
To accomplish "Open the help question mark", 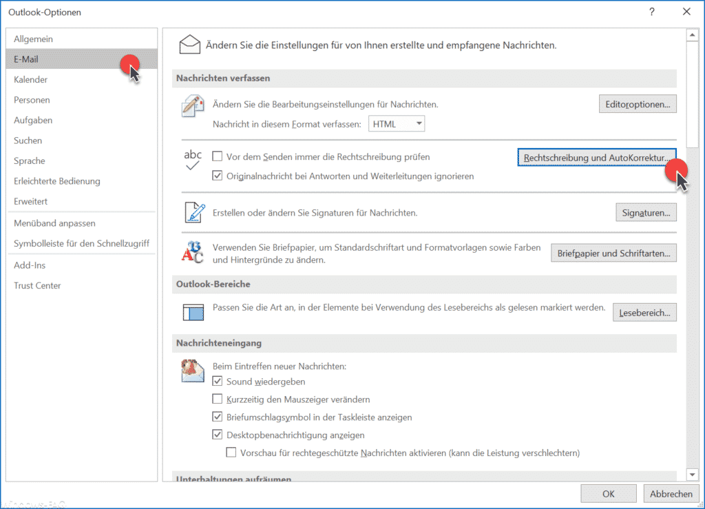I will pos(651,12).
